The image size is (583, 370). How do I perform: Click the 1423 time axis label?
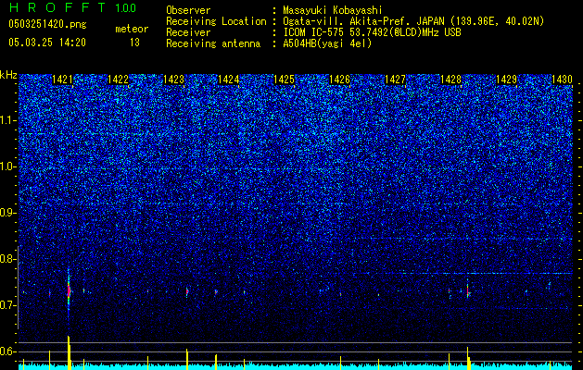tap(173, 80)
